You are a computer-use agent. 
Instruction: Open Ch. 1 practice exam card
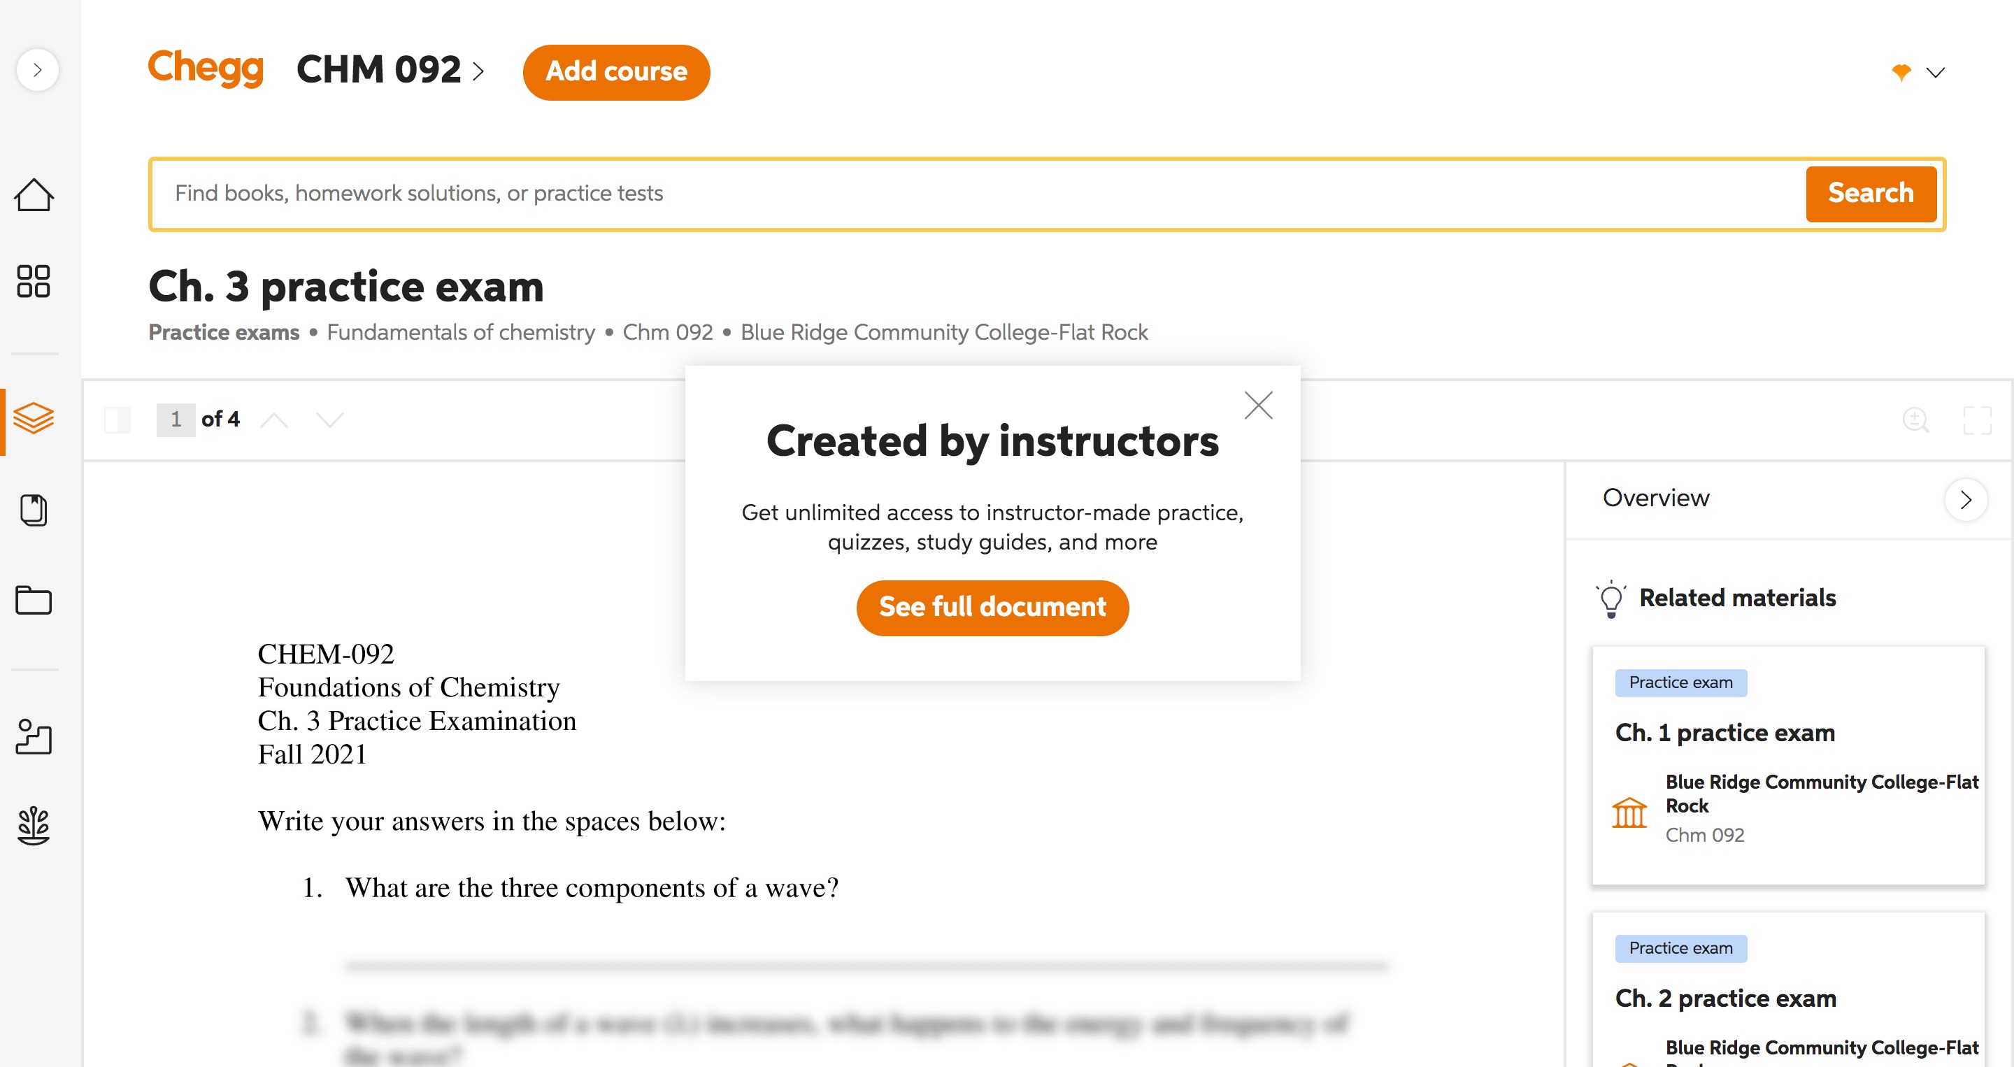[1788, 765]
